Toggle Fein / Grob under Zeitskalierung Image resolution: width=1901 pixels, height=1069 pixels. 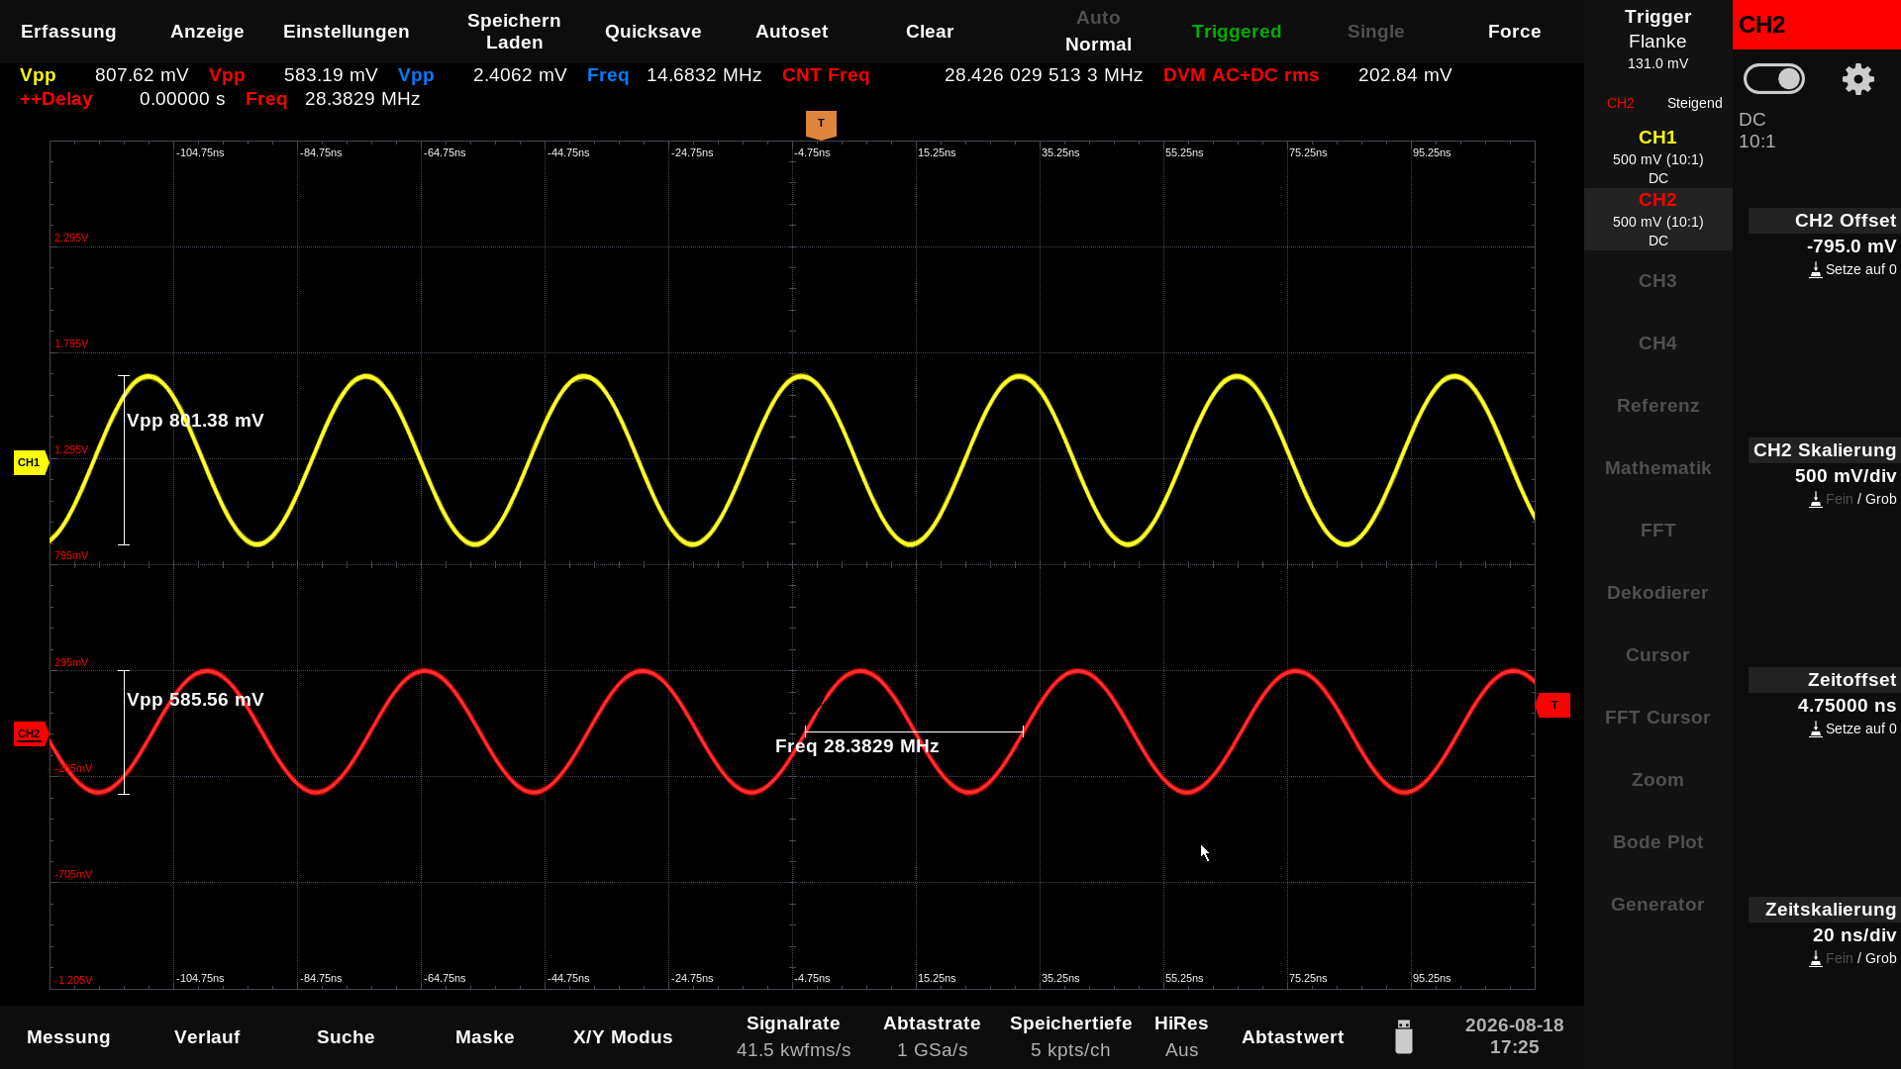[1852, 958]
